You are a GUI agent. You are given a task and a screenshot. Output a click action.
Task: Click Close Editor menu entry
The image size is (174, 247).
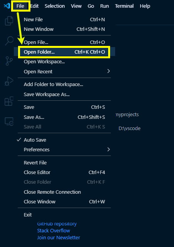tap(64, 173)
